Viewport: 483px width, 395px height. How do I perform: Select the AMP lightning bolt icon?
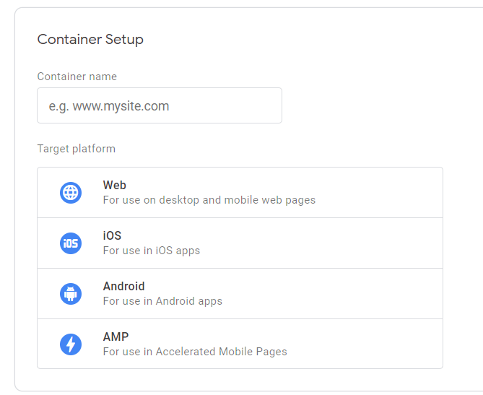[71, 344]
